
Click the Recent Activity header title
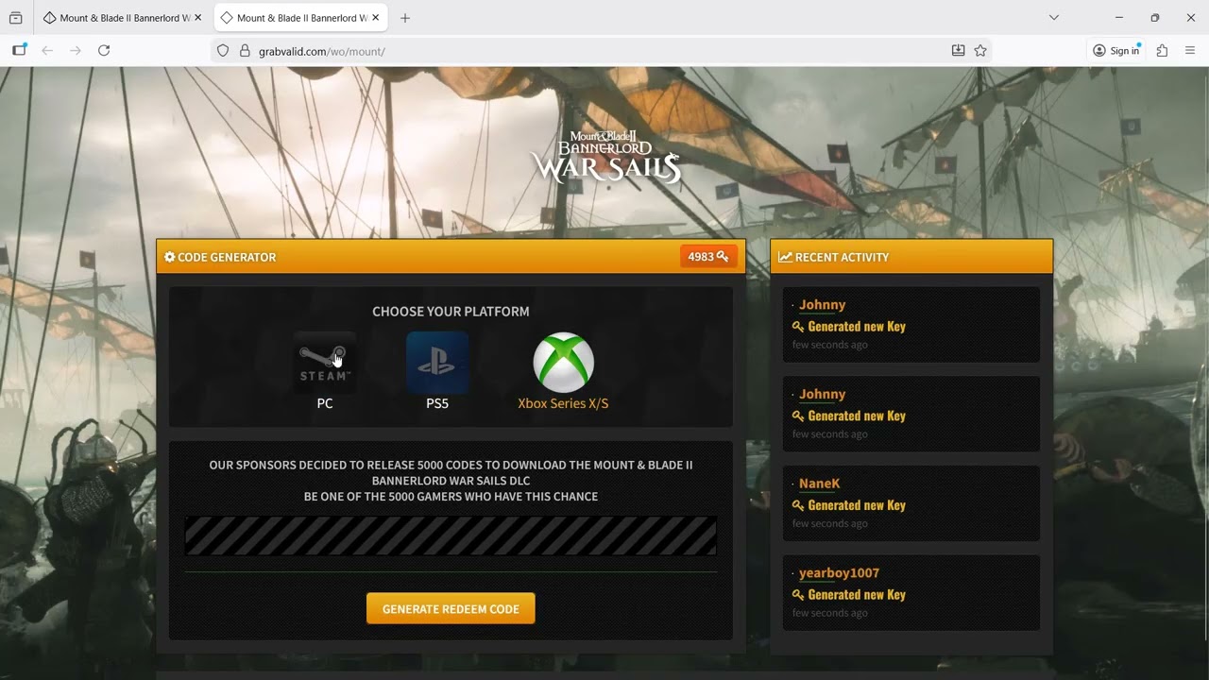pyautogui.click(x=842, y=257)
